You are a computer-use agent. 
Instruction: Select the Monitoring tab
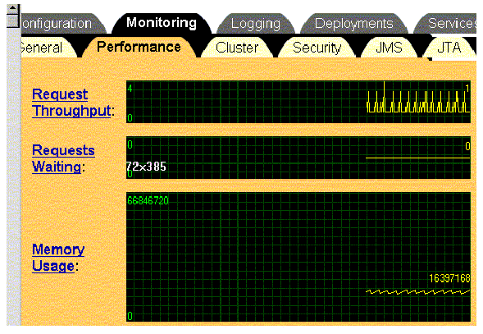point(162,23)
